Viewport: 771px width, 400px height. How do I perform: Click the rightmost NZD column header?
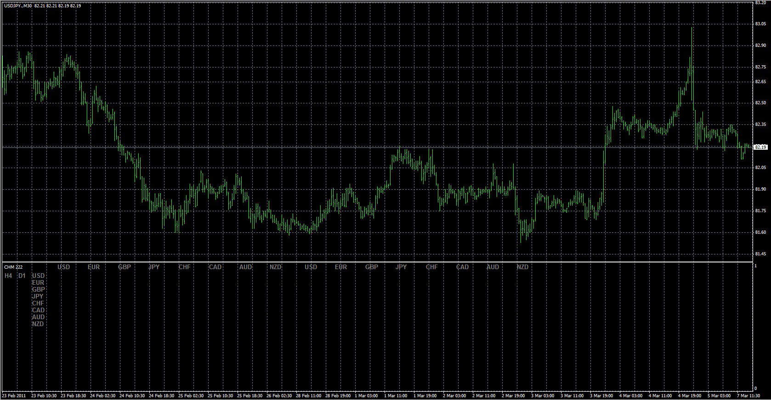click(522, 267)
